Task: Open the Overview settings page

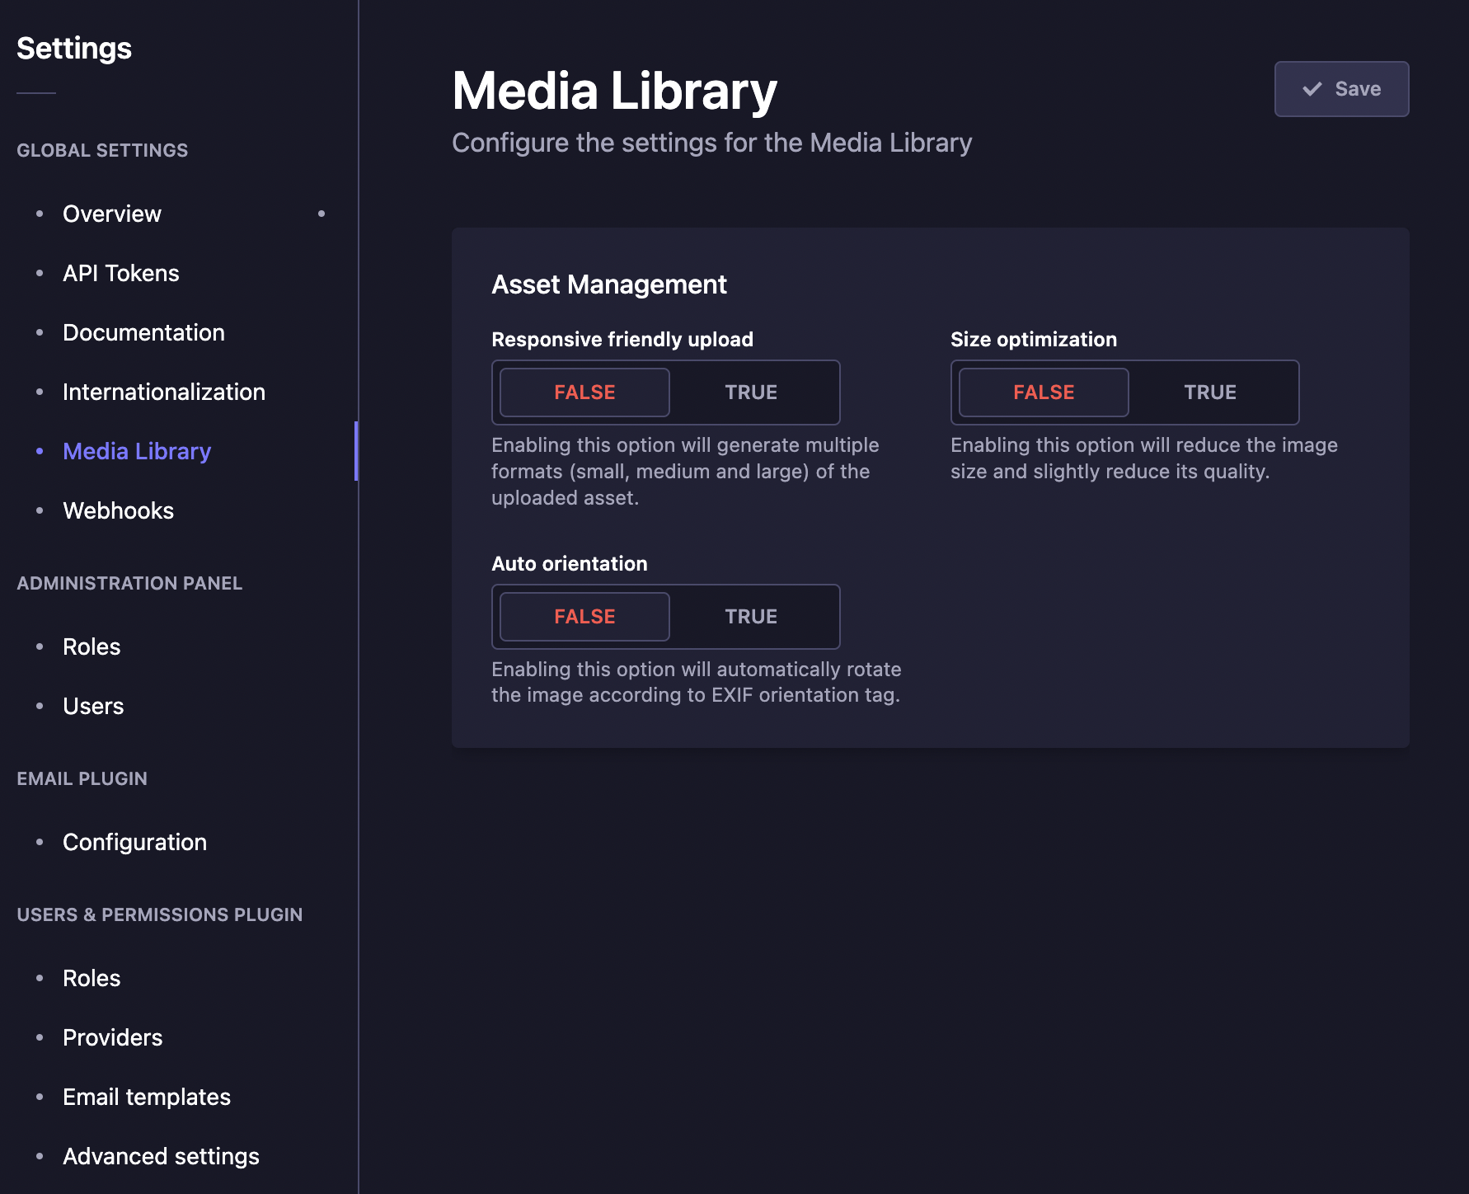Action: coord(111,214)
